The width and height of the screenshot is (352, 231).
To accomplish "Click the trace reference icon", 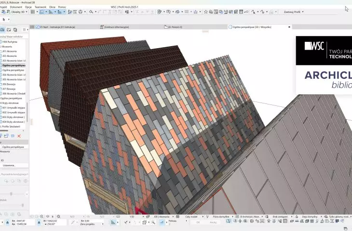I will pyautogui.click(x=69, y=12).
